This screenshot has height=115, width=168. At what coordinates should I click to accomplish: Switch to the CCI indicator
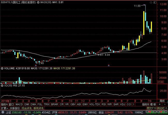coord(129,104)
